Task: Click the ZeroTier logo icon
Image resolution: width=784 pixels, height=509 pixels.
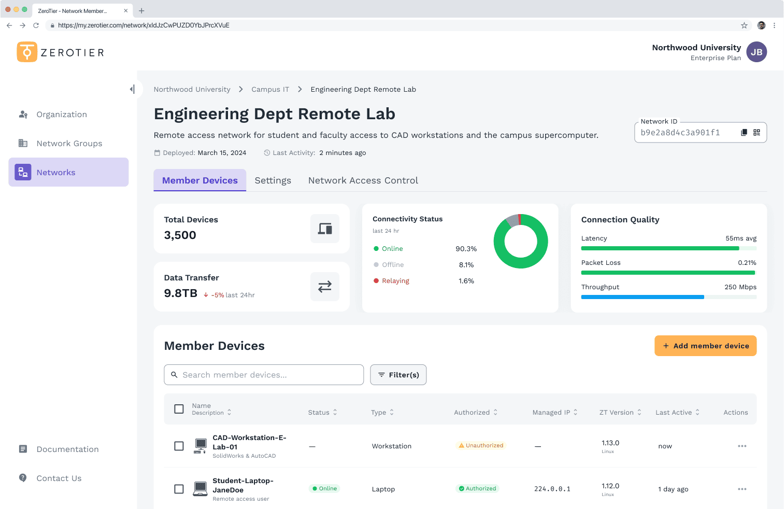Action: 27,52
